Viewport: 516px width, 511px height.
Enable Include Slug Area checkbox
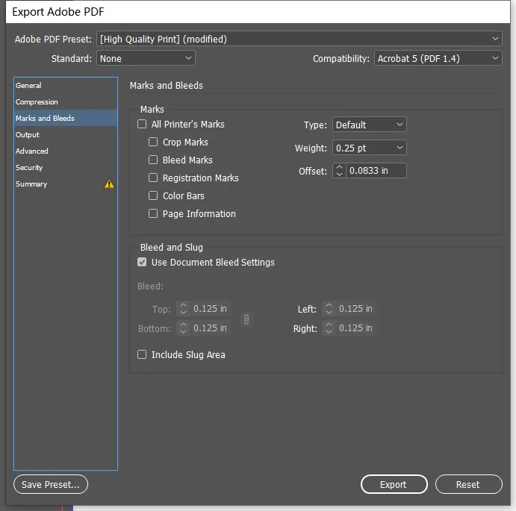click(142, 354)
